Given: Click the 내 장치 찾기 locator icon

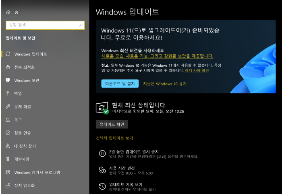Looking at the screenshot, I should pos(8,146).
